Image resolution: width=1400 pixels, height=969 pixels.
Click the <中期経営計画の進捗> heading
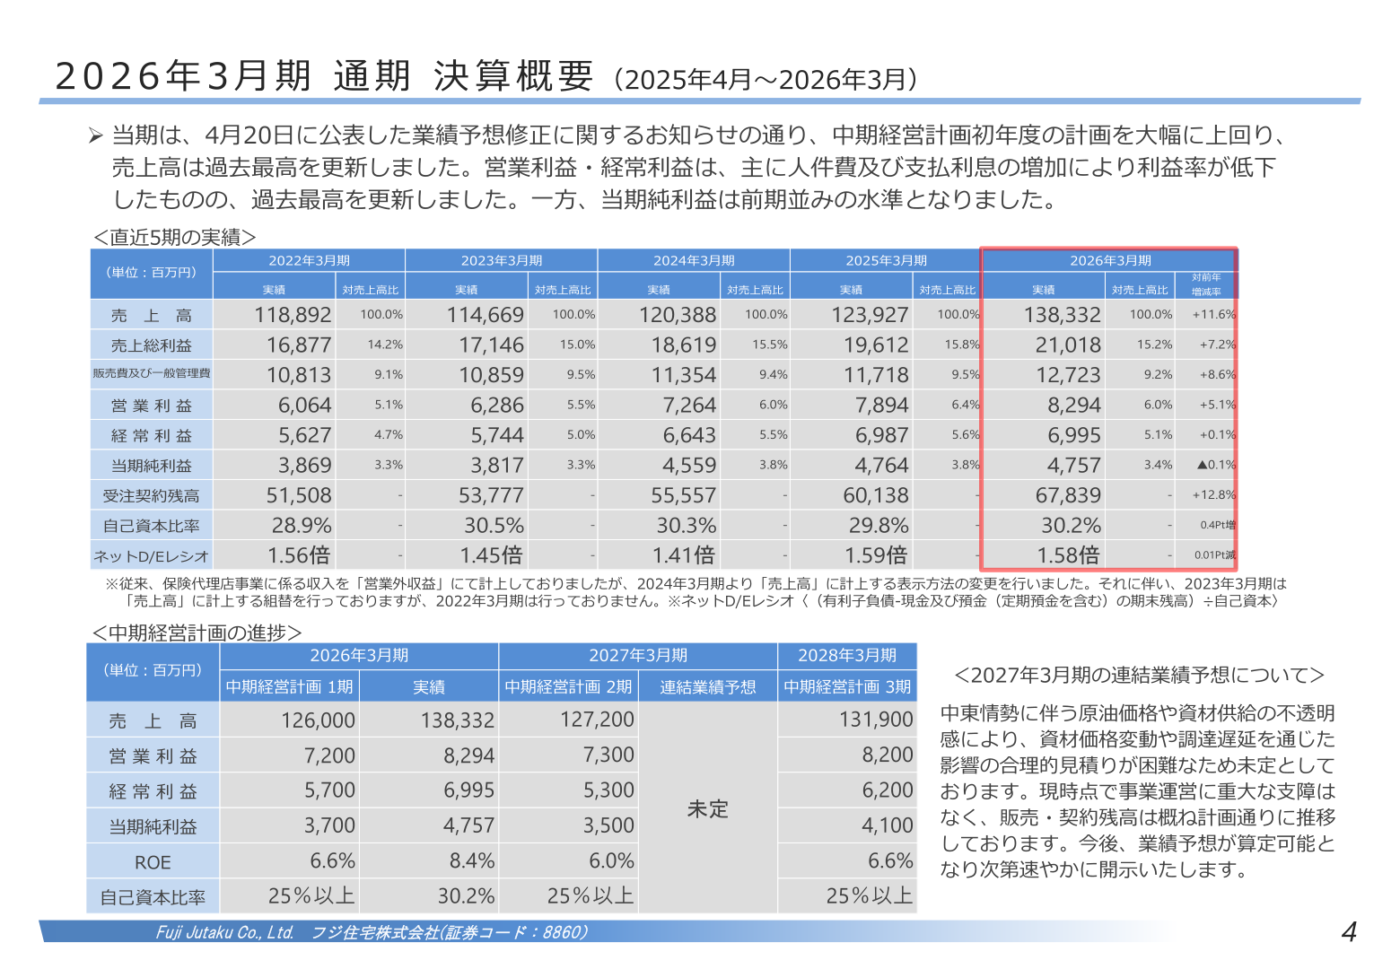coord(197,633)
